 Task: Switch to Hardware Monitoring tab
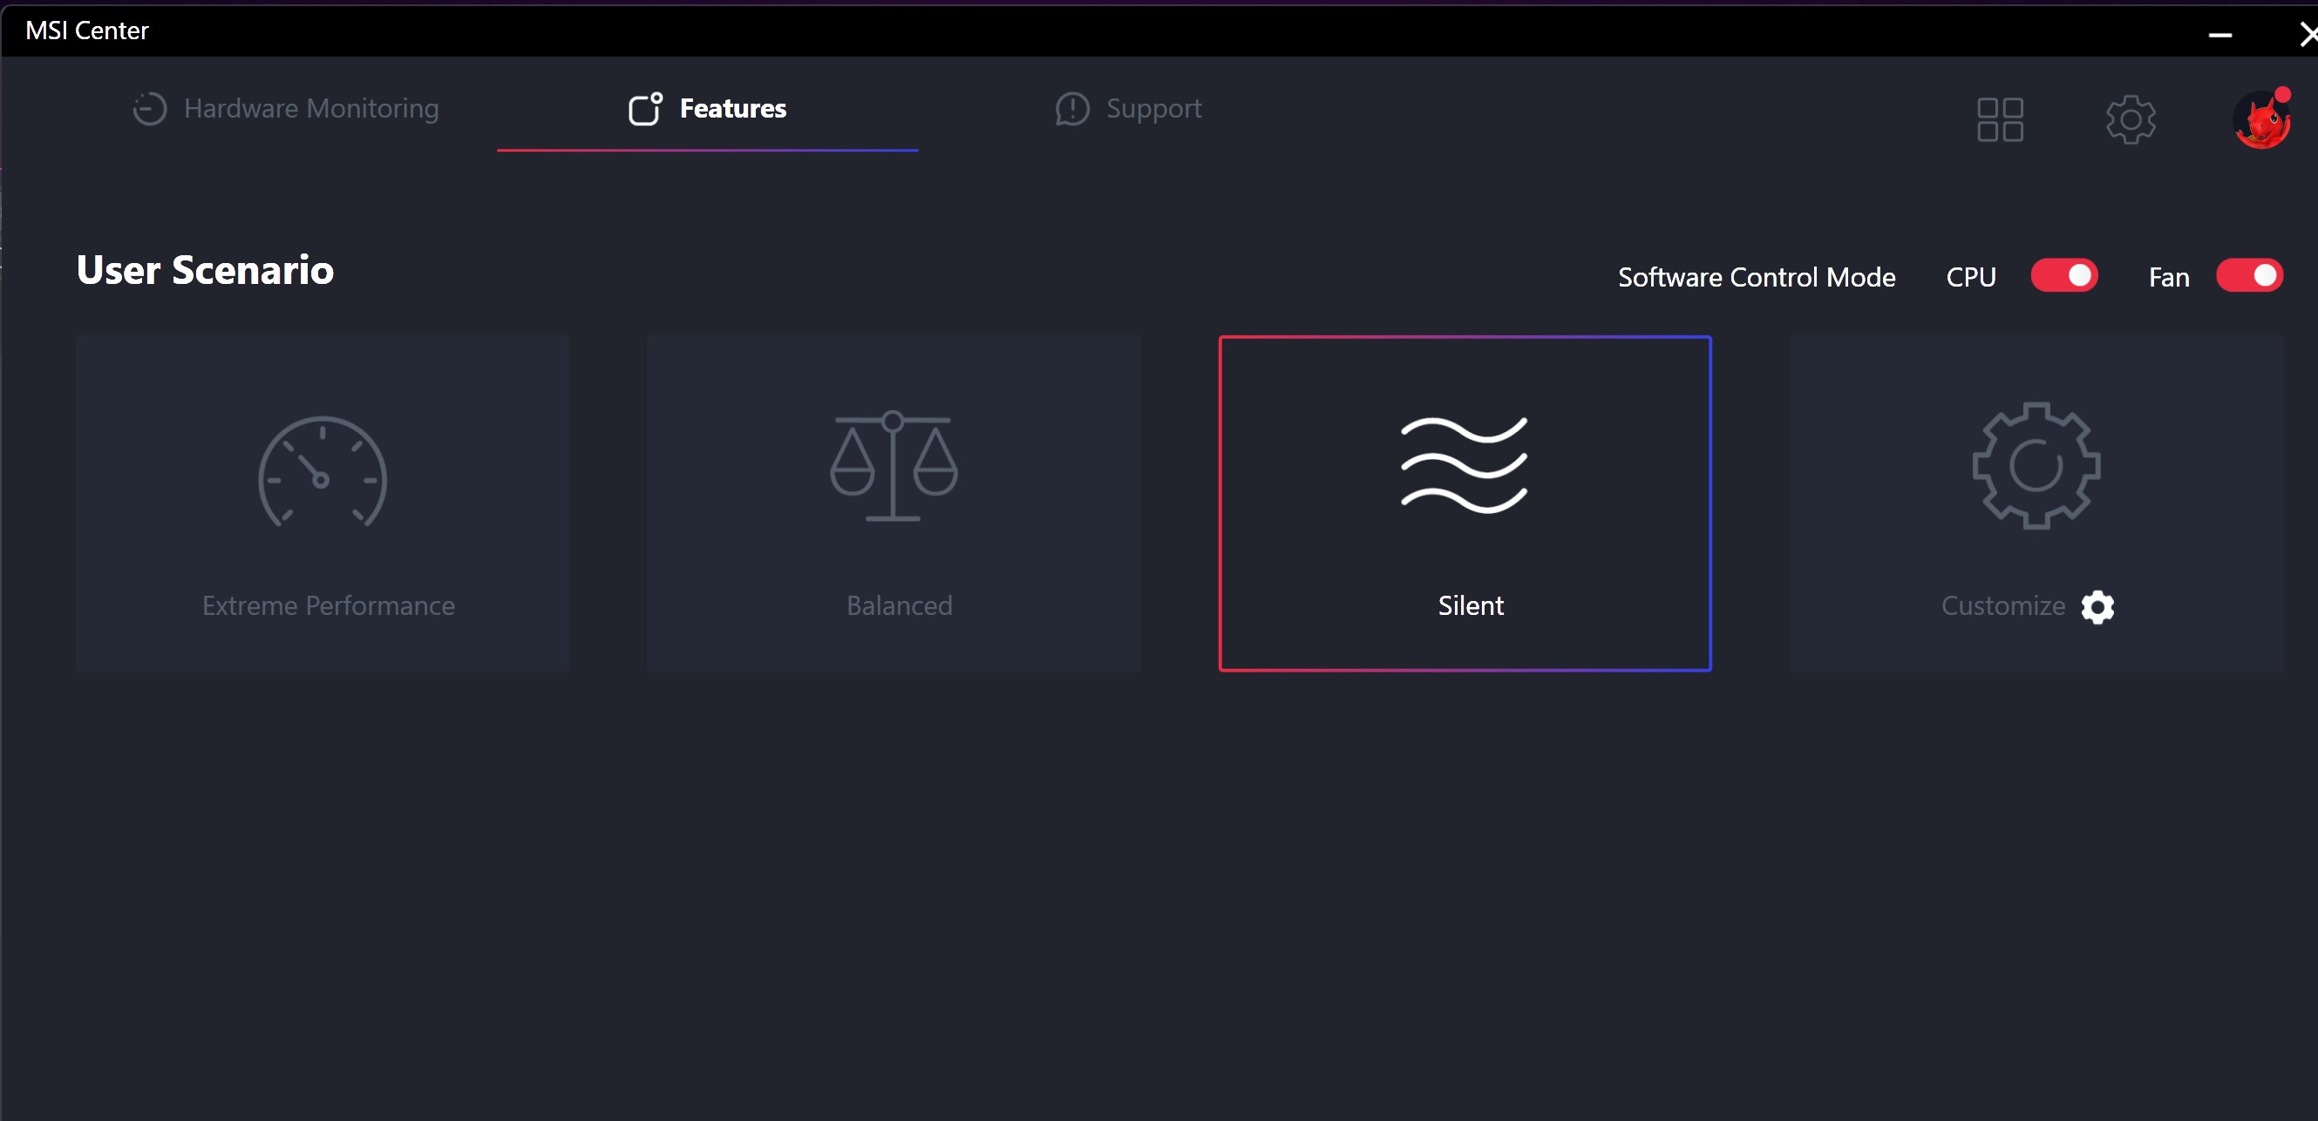pos(310,109)
